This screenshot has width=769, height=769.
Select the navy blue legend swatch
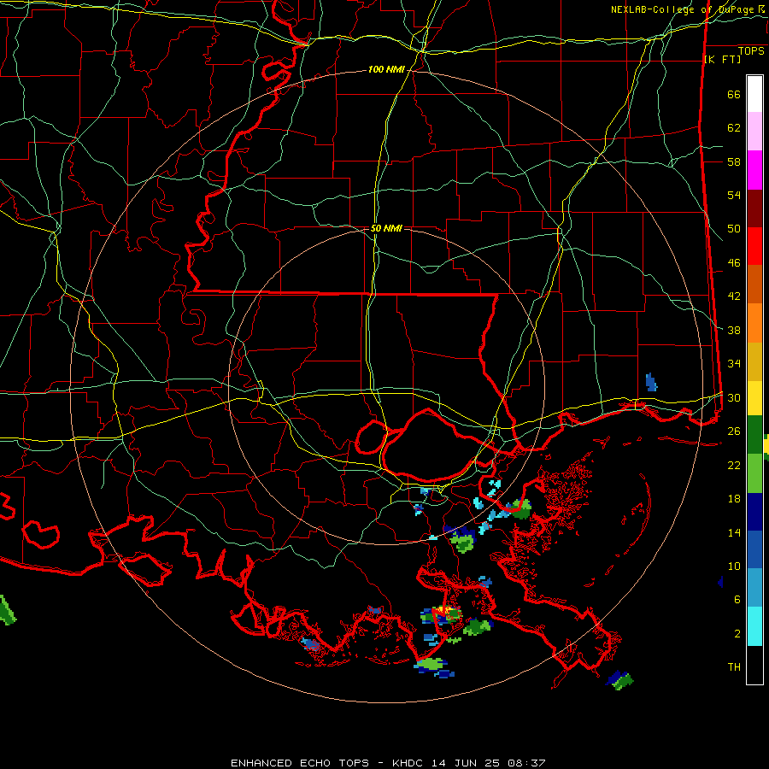pyautogui.click(x=754, y=512)
